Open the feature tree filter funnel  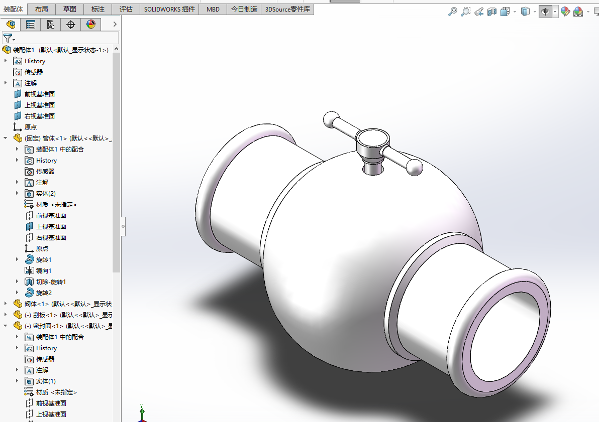[9, 38]
